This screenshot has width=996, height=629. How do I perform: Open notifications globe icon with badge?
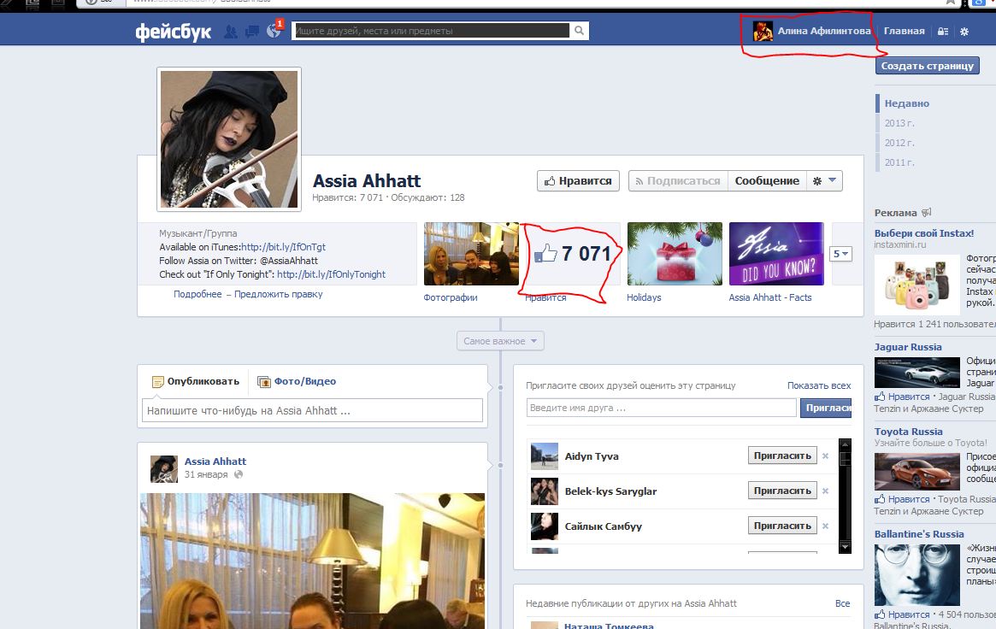pyautogui.click(x=274, y=29)
